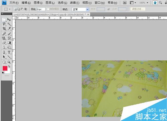167x121 pixels.
Task: Select the Move tool
Action: click(x=9, y=19)
